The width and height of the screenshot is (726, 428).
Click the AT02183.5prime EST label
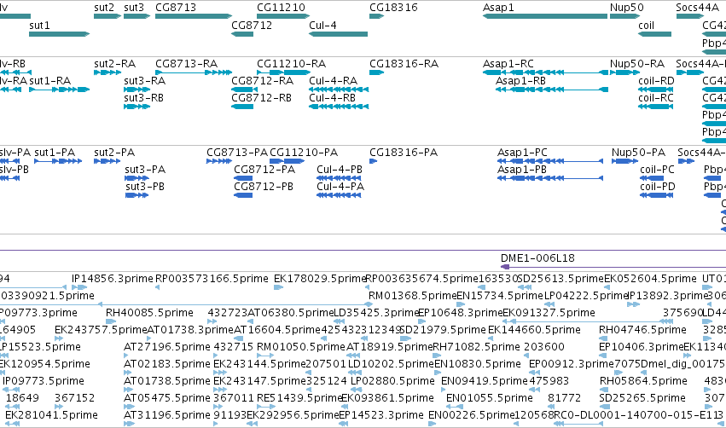pyautogui.click(x=166, y=364)
